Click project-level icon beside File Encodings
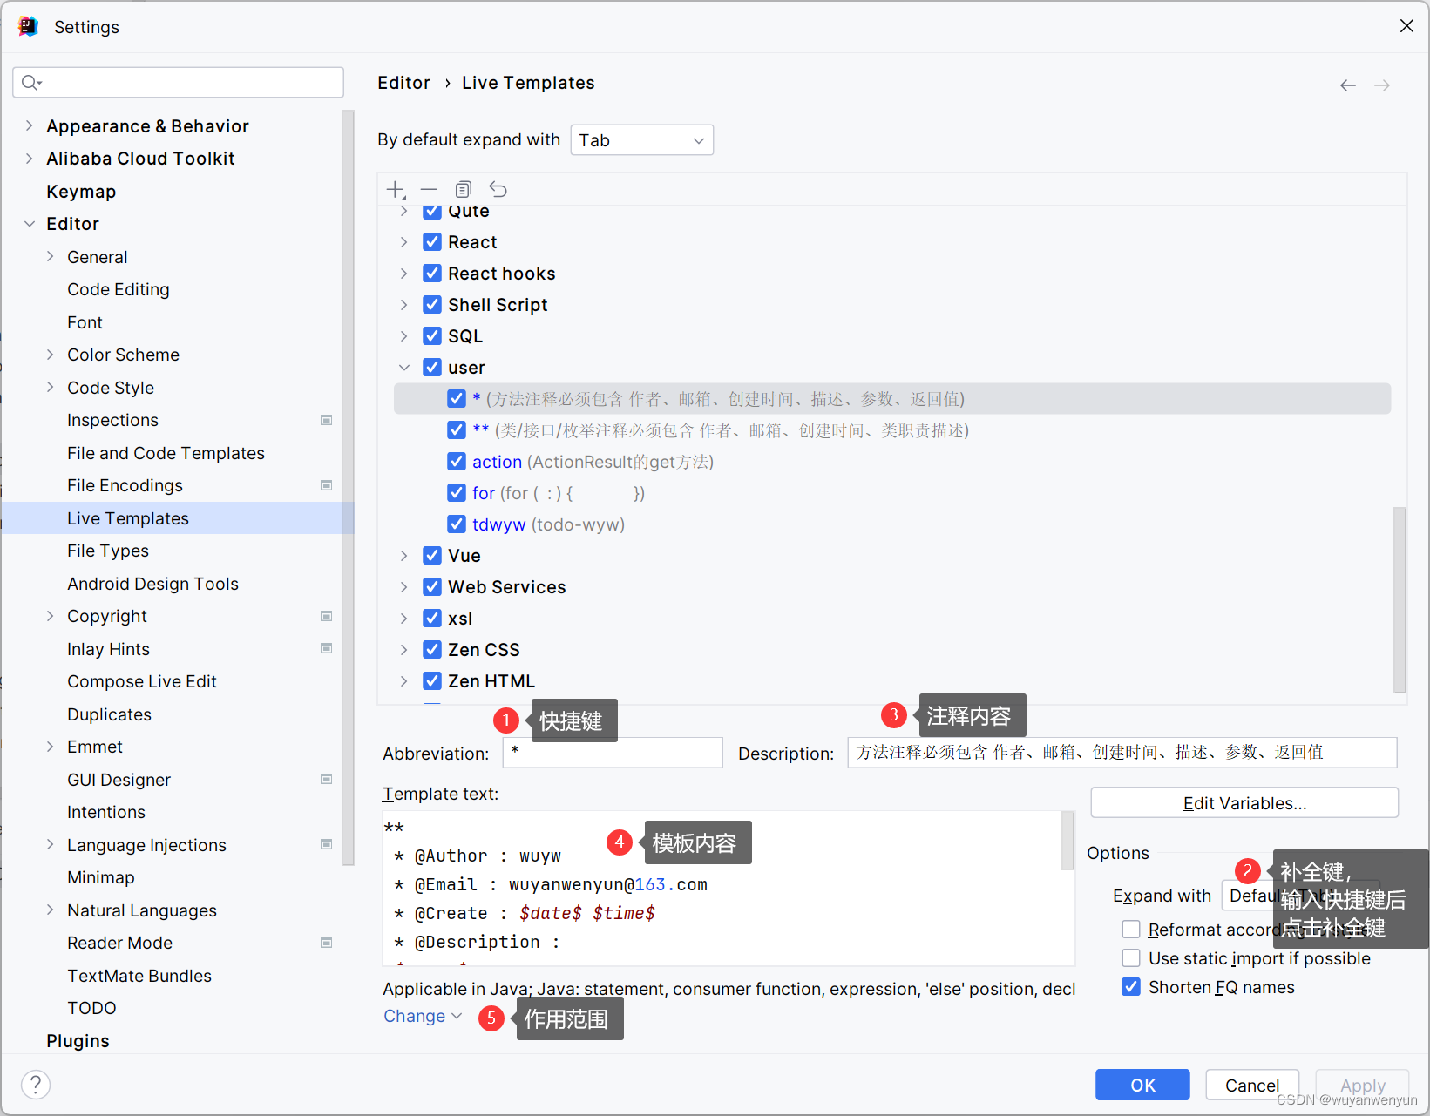 click(x=327, y=485)
